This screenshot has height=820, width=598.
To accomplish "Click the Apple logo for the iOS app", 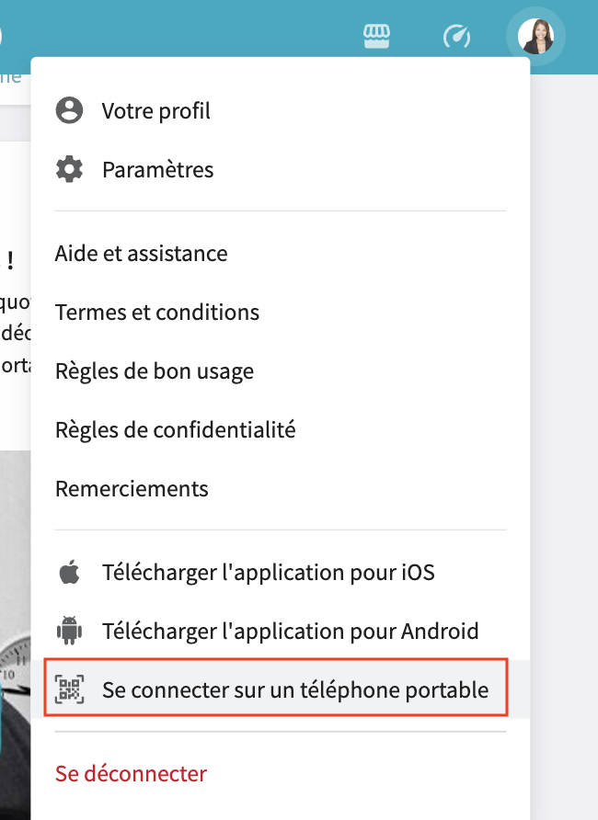I will [69, 571].
